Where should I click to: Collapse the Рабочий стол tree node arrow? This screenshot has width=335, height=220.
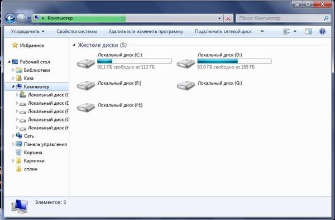9,62
